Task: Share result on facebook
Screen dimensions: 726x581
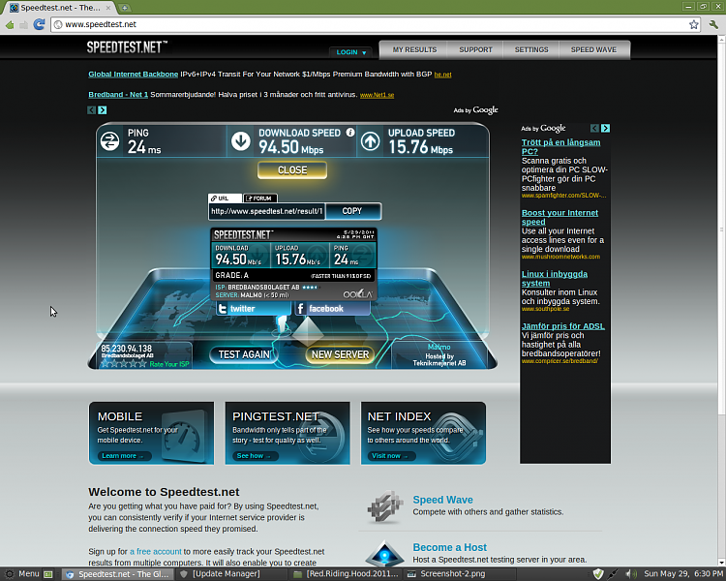Action: 332,309
